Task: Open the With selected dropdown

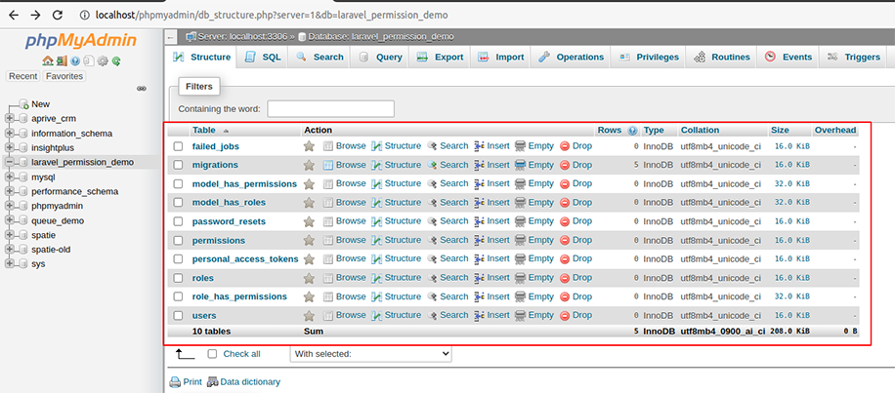Action: 371,354
